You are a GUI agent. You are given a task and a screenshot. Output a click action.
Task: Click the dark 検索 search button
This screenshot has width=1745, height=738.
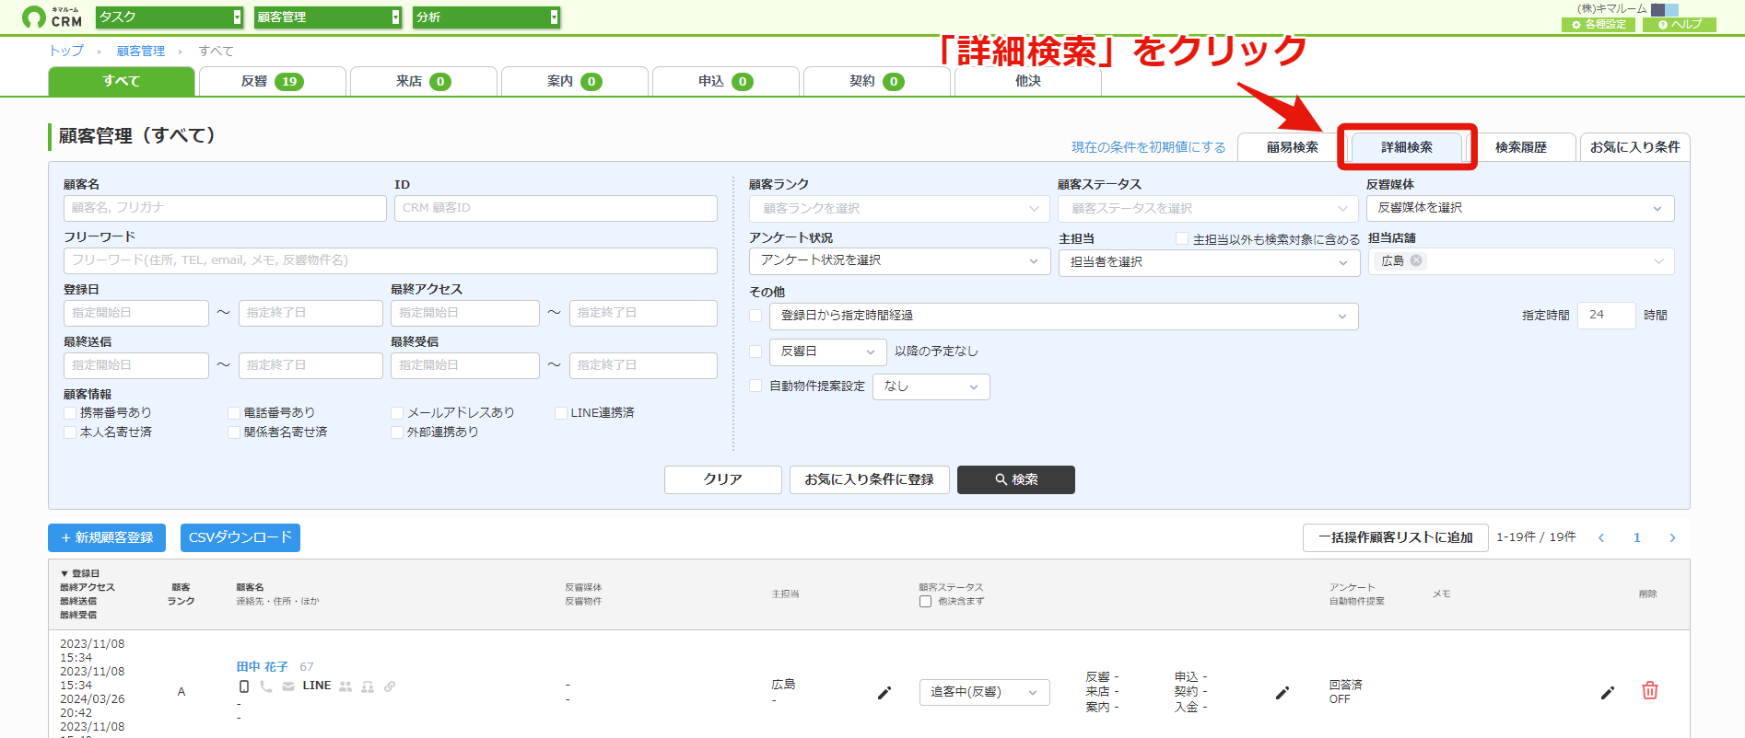coord(1016,479)
